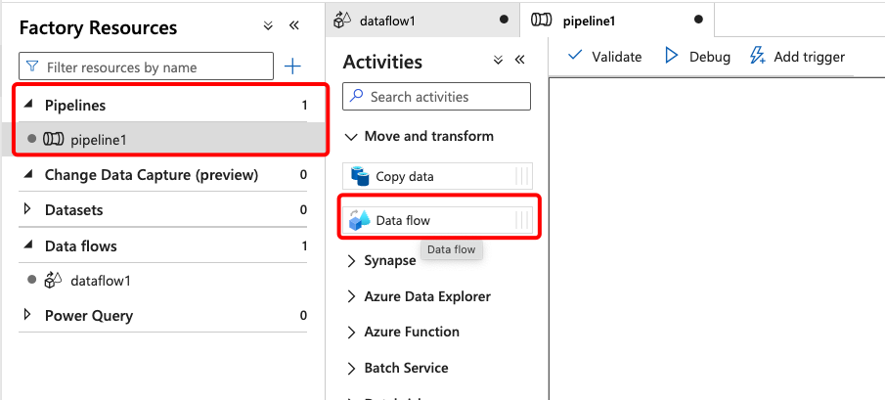Switch to the pipeline1 tab
The height and width of the screenshot is (400, 885).
(617, 21)
